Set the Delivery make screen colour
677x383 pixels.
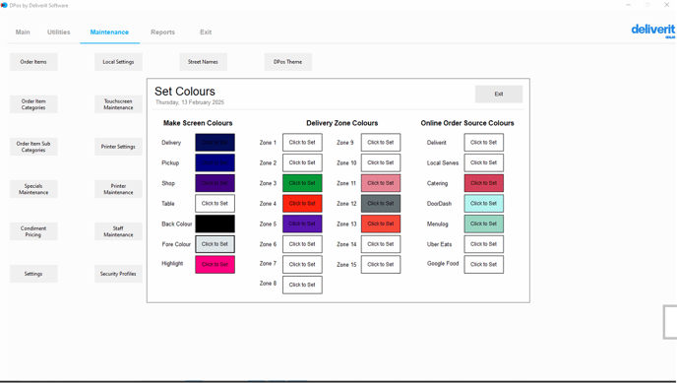215,143
